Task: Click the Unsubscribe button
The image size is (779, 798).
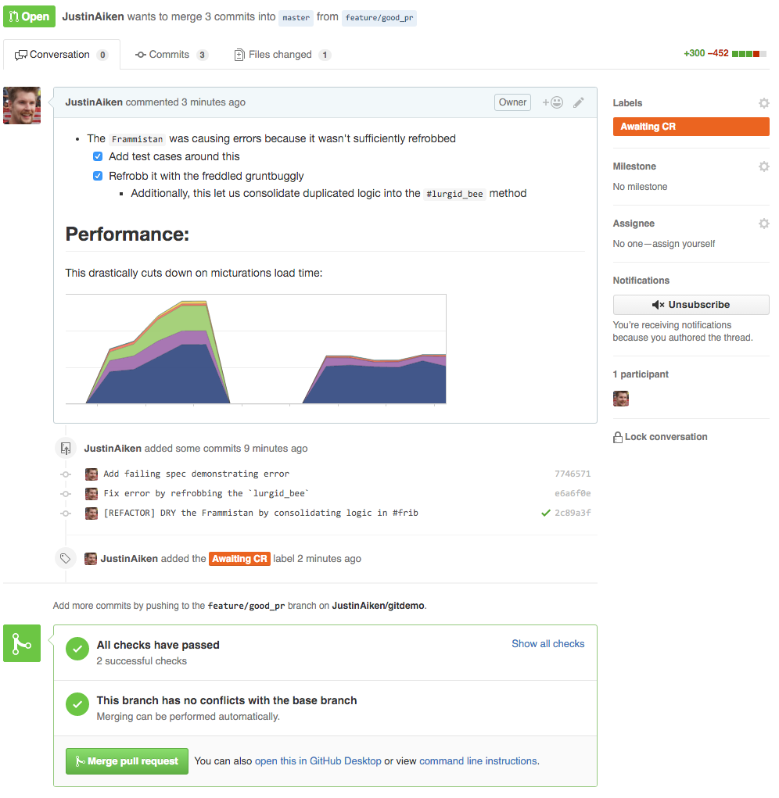Action: point(691,305)
